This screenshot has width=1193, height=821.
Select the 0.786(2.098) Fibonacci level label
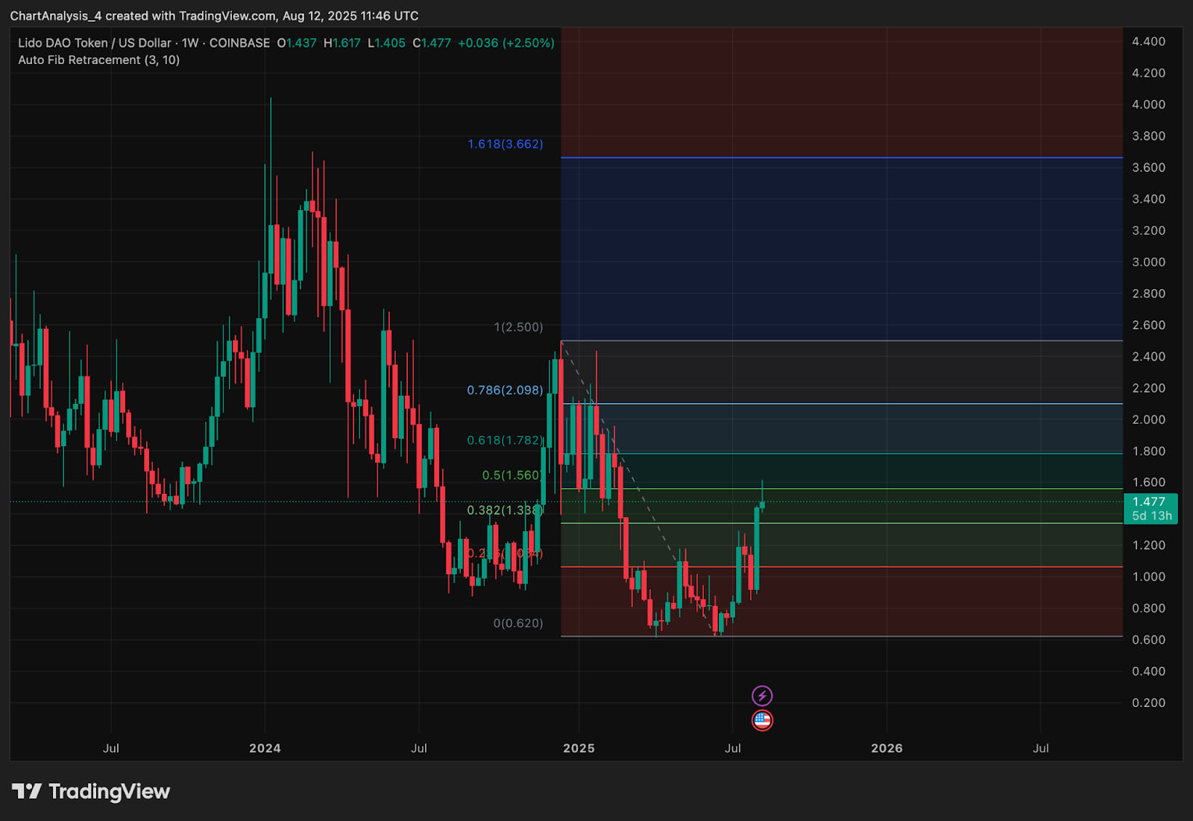(x=505, y=390)
